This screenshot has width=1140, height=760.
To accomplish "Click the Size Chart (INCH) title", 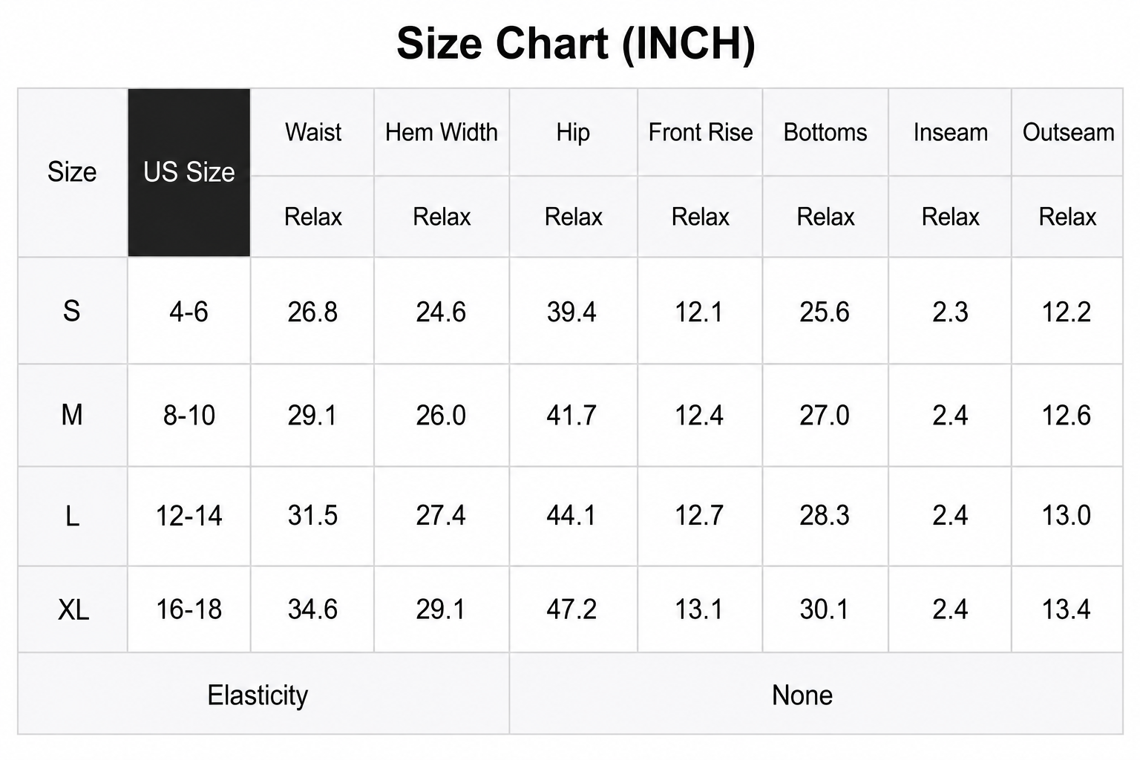I will 576,43.
